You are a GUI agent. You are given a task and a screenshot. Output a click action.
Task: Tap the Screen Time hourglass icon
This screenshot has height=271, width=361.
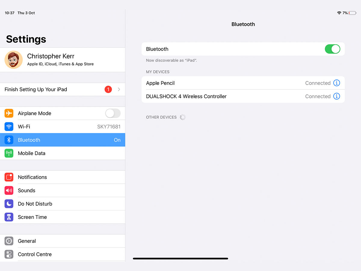pos(9,217)
